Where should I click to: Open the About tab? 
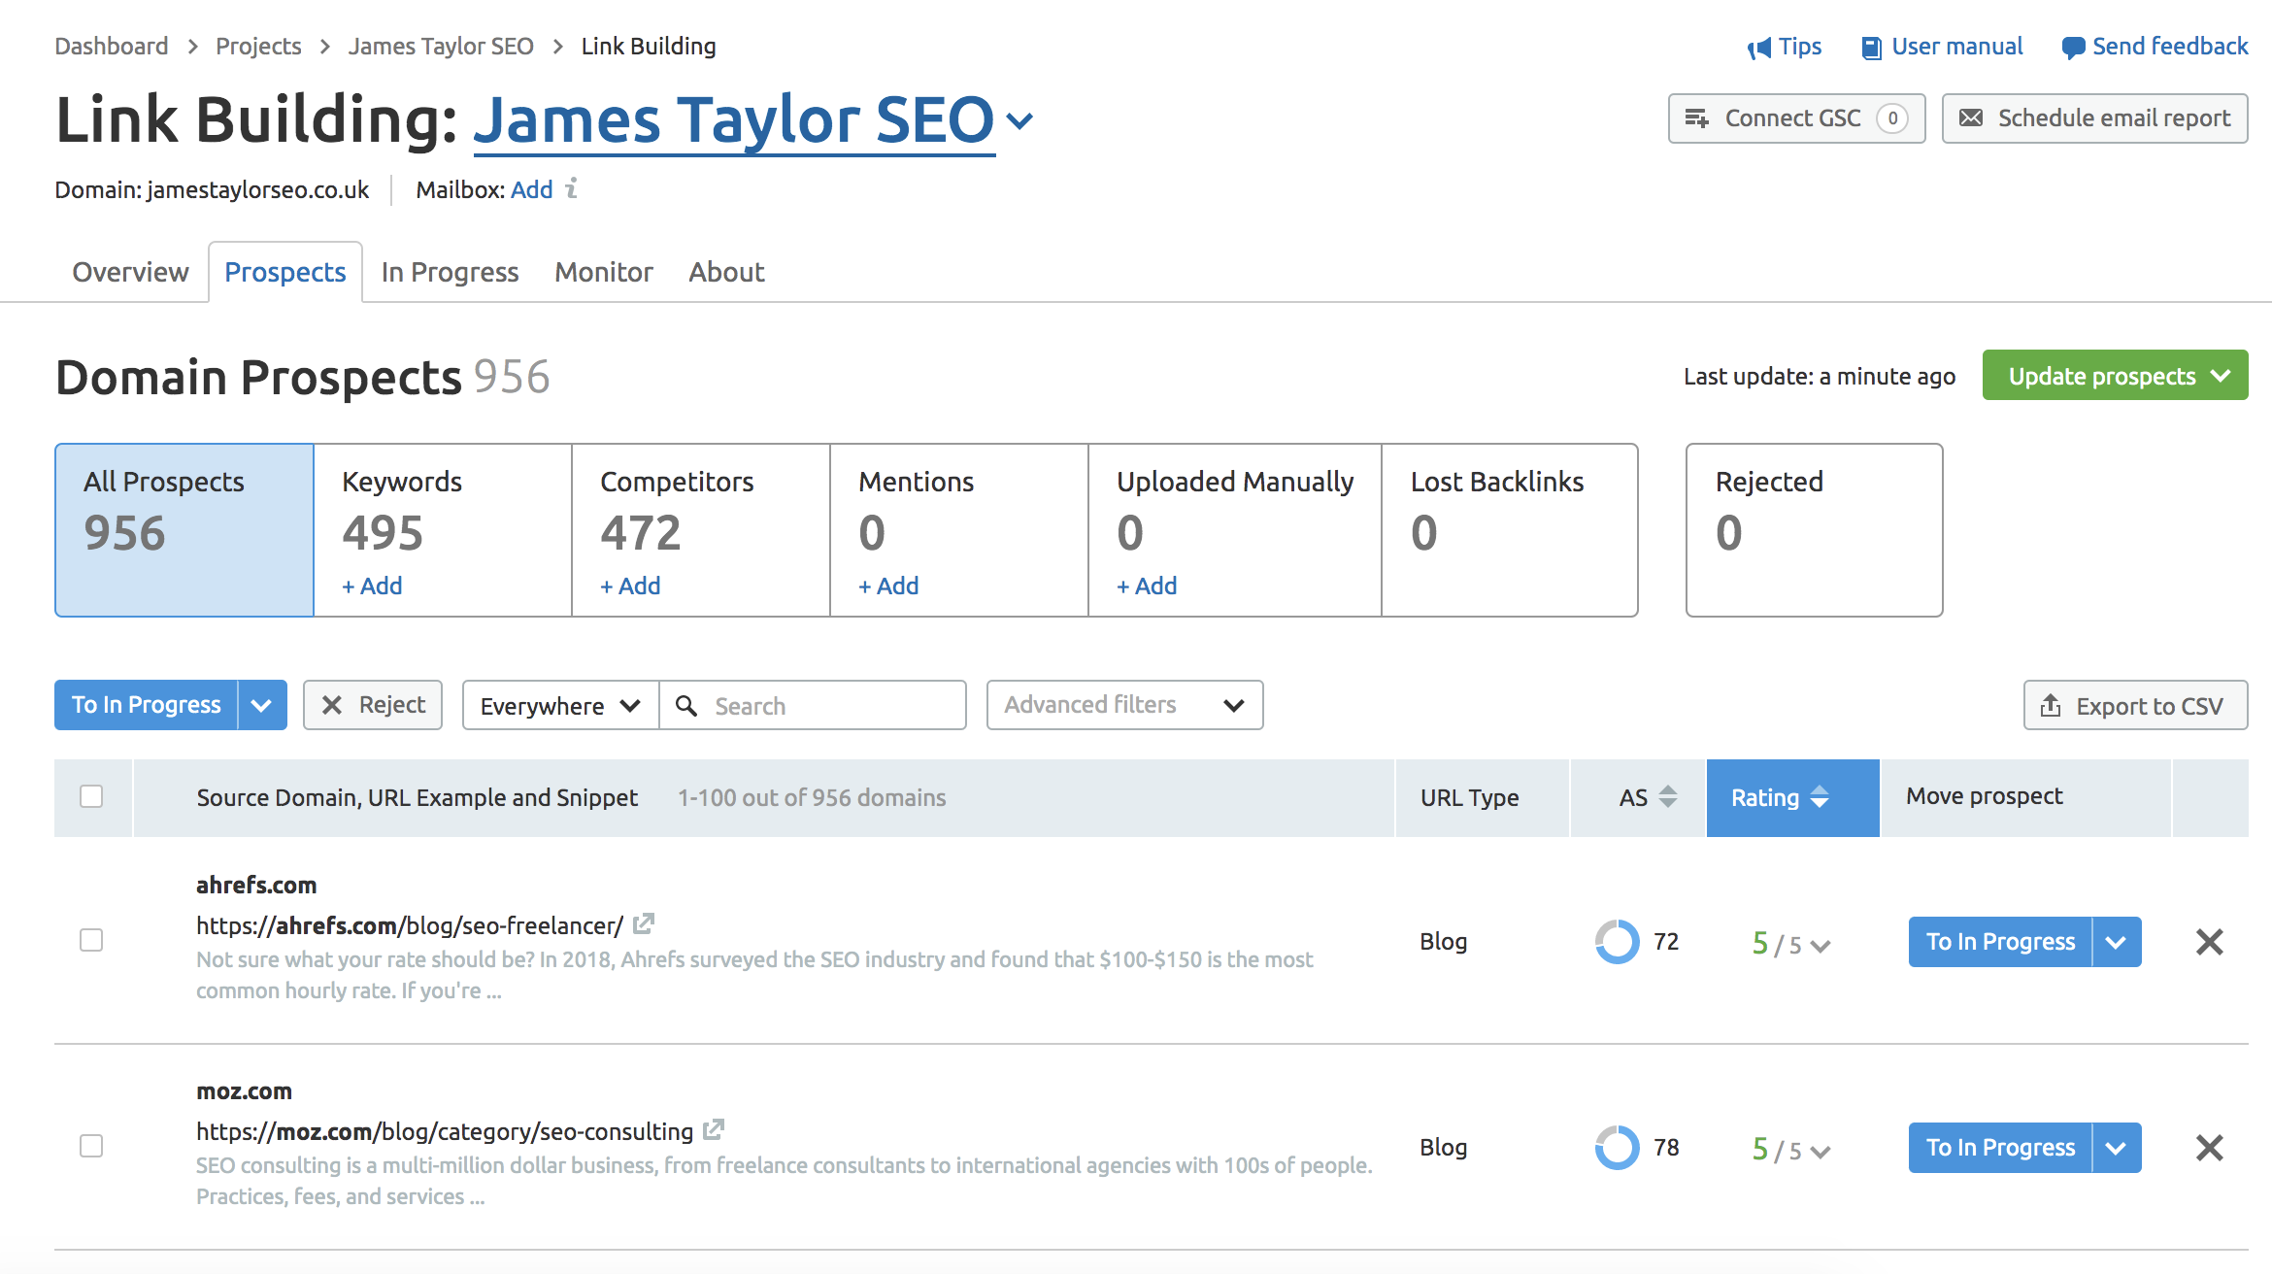(x=726, y=272)
